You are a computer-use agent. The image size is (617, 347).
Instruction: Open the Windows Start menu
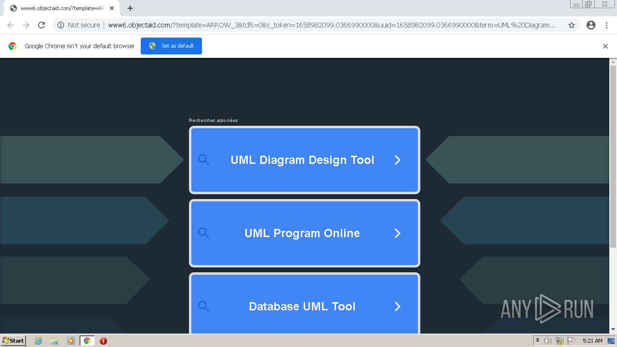pyautogui.click(x=13, y=340)
